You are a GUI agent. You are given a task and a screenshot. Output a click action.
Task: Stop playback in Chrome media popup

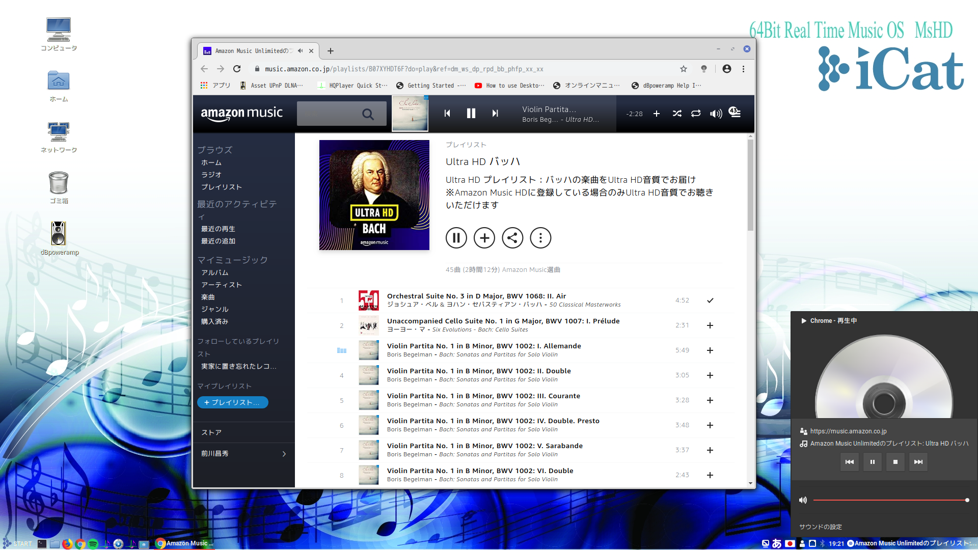click(895, 462)
